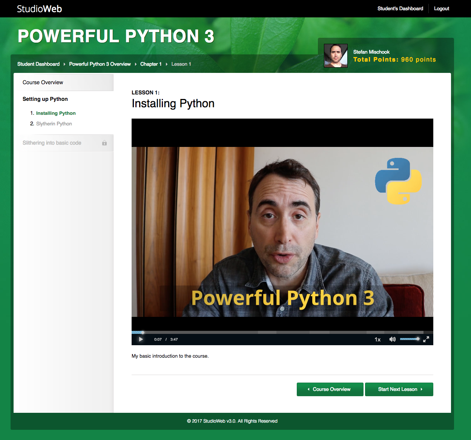
Task: Open the locked Slithering into basic code section
Action: [x=52, y=143]
